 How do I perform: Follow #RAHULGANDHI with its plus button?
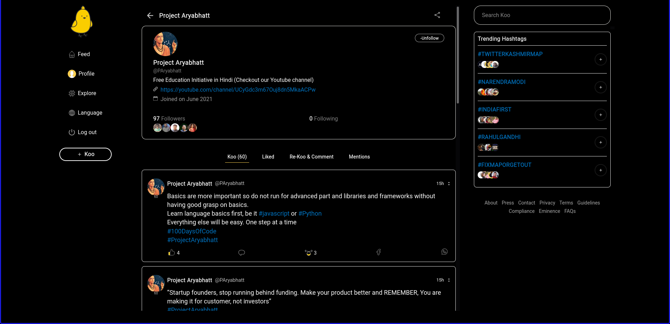click(601, 142)
